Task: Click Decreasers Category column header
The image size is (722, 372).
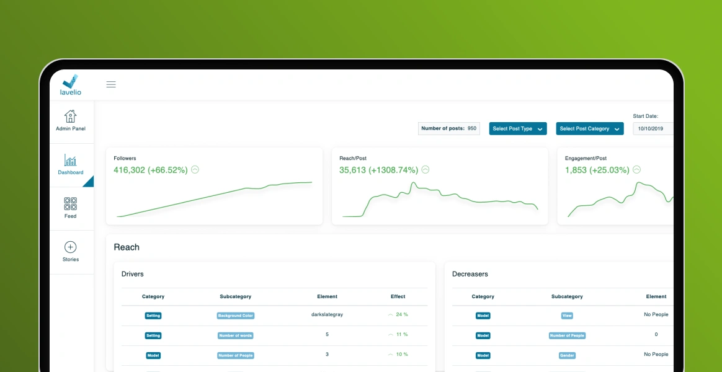Action: pos(483,296)
